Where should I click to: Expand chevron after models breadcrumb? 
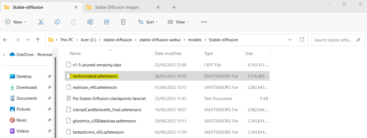pos(205,40)
